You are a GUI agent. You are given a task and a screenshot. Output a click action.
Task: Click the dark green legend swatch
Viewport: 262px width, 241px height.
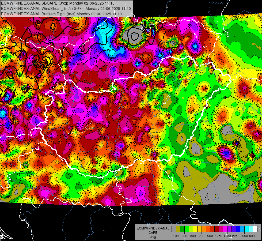(x=182, y=229)
